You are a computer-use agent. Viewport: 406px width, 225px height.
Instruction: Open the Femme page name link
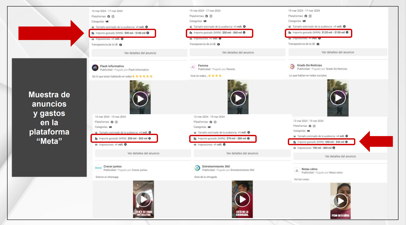click(203, 65)
